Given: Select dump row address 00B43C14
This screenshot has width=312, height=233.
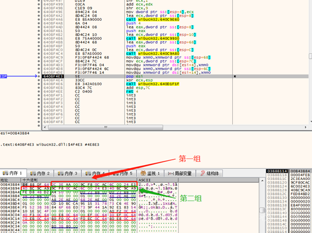Looking at the screenshot, I should pyautogui.click(x=10, y=219).
